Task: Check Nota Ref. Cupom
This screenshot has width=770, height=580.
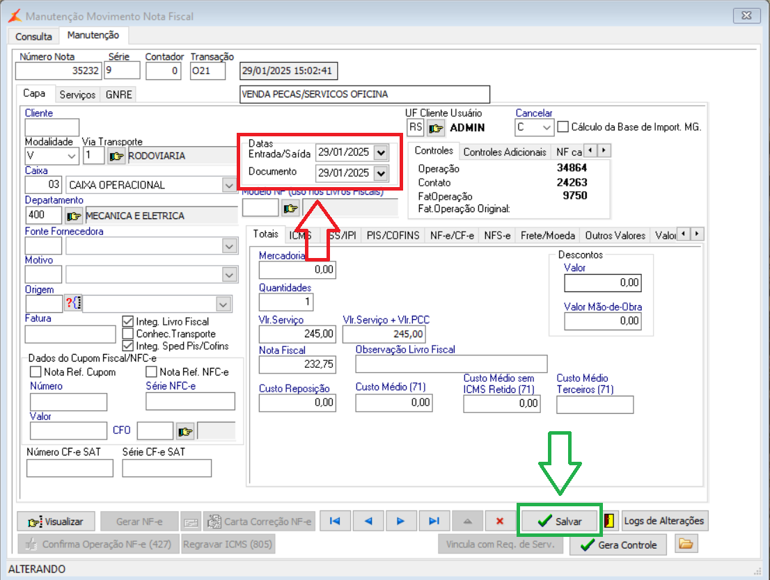Action: pos(36,372)
